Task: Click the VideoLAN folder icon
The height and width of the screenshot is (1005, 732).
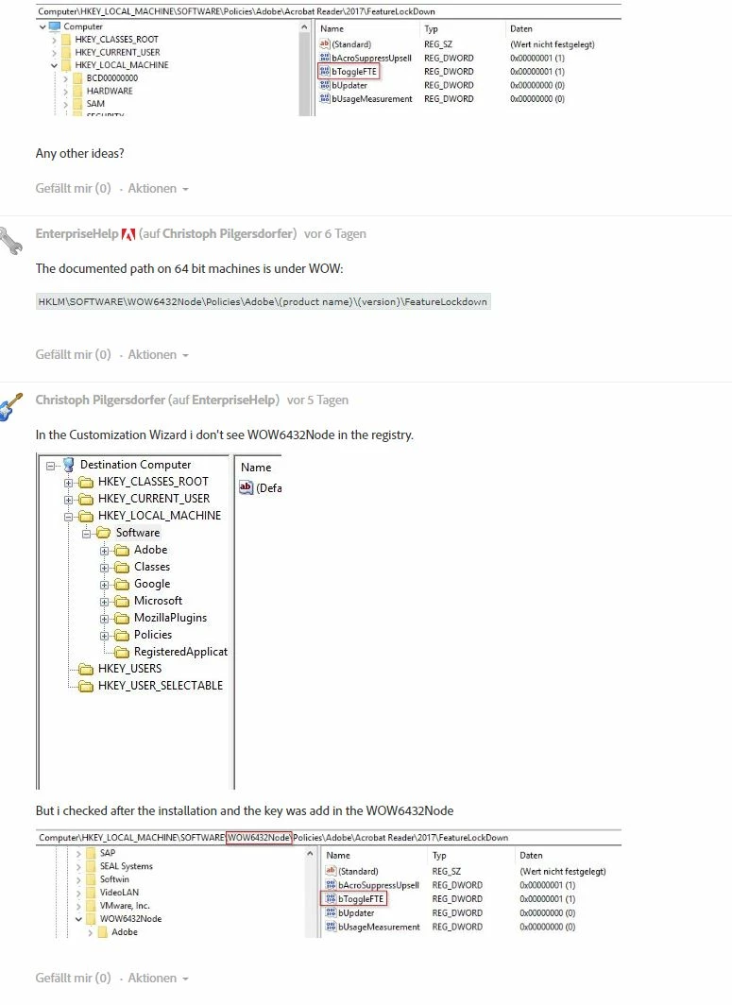Action: coord(90,893)
